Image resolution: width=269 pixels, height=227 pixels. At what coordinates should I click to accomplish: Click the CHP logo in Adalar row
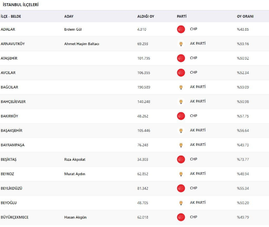(x=181, y=29)
